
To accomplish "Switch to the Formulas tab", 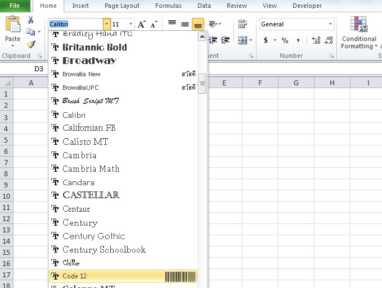I will [x=168, y=6].
